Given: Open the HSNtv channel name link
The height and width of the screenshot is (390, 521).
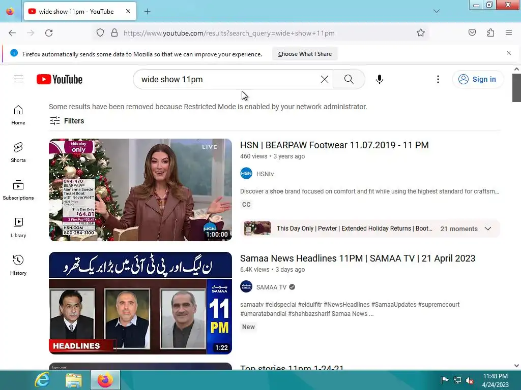Looking at the screenshot, I should (x=265, y=174).
